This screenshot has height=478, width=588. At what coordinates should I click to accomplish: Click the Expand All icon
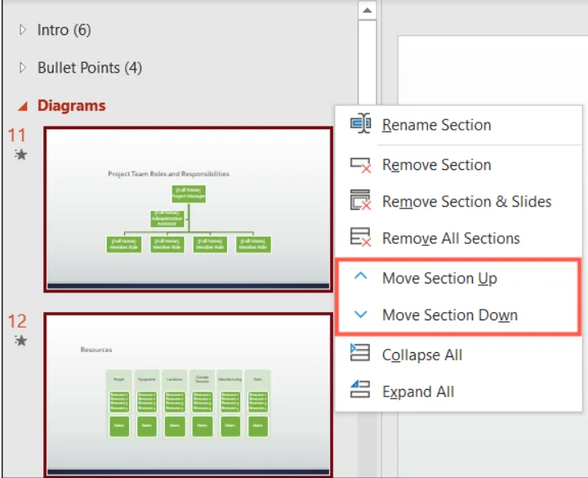360,389
